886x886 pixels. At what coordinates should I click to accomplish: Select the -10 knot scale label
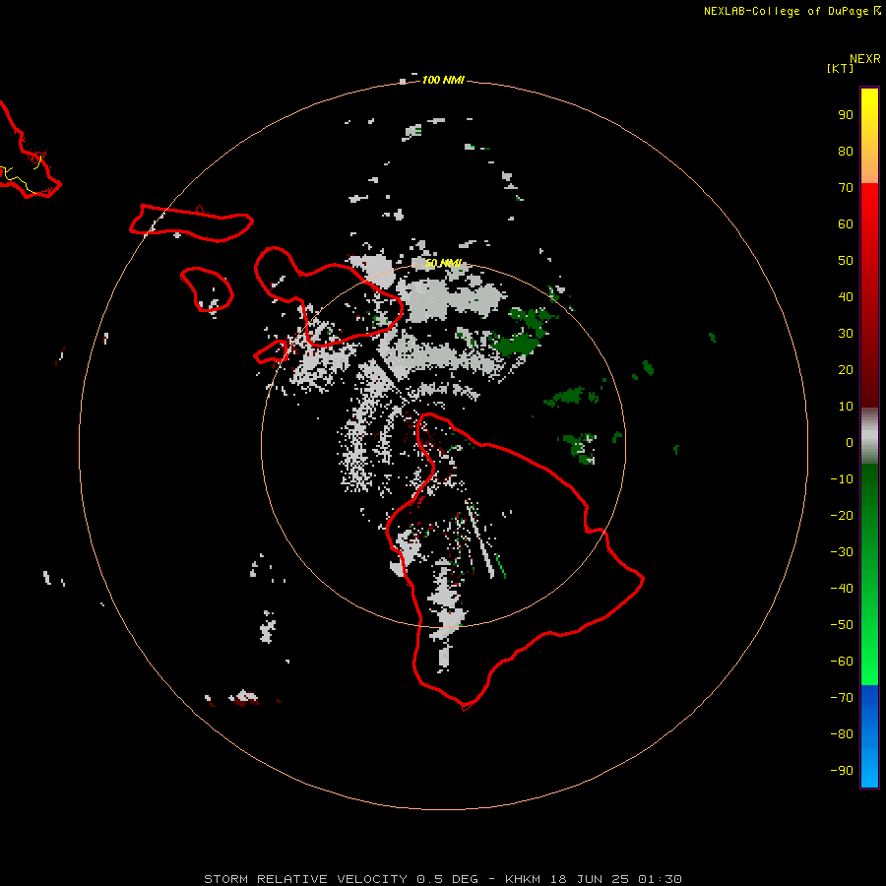click(842, 479)
